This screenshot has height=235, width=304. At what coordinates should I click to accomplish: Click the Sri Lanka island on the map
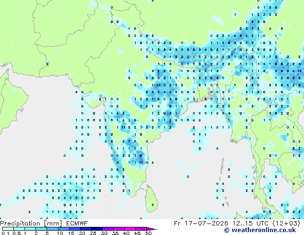tap(152, 199)
